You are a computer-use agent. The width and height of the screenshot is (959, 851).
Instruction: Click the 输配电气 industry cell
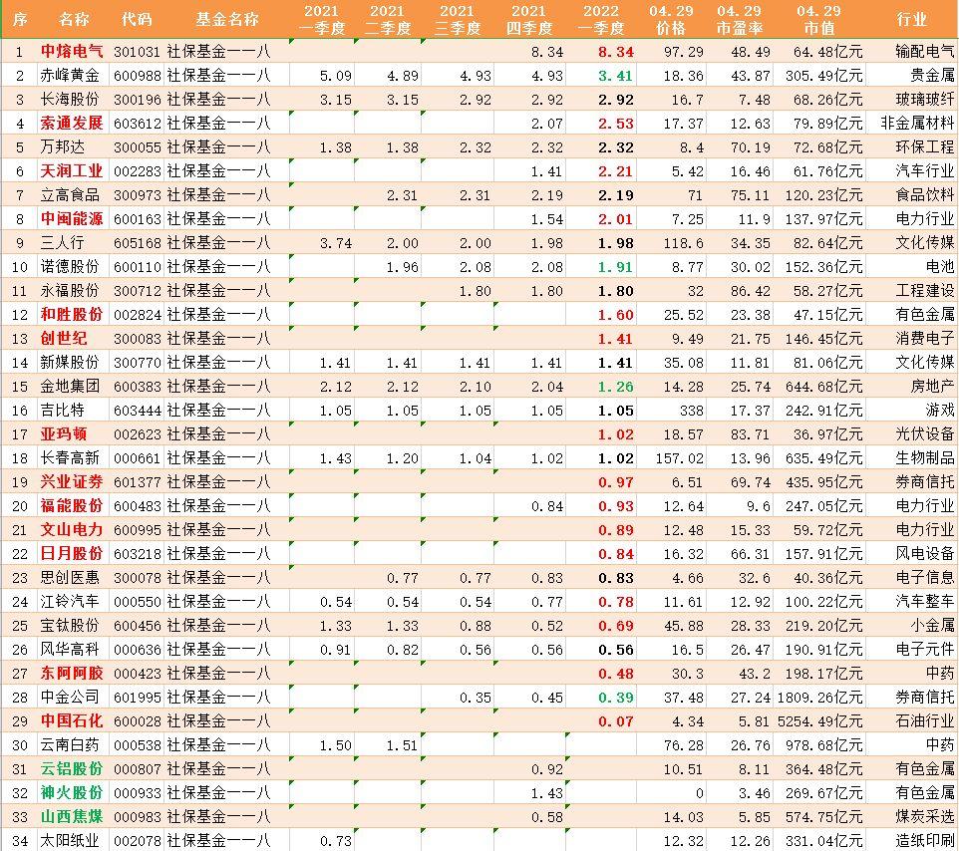925,52
